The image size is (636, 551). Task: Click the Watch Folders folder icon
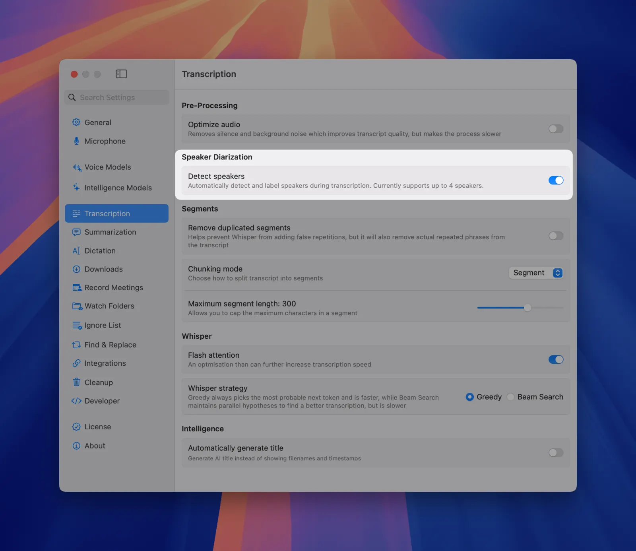click(x=77, y=306)
